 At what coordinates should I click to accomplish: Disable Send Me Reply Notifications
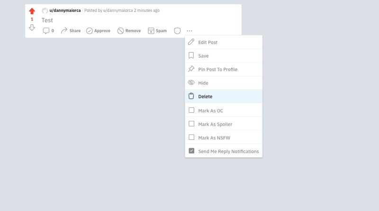(x=191, y=151)
